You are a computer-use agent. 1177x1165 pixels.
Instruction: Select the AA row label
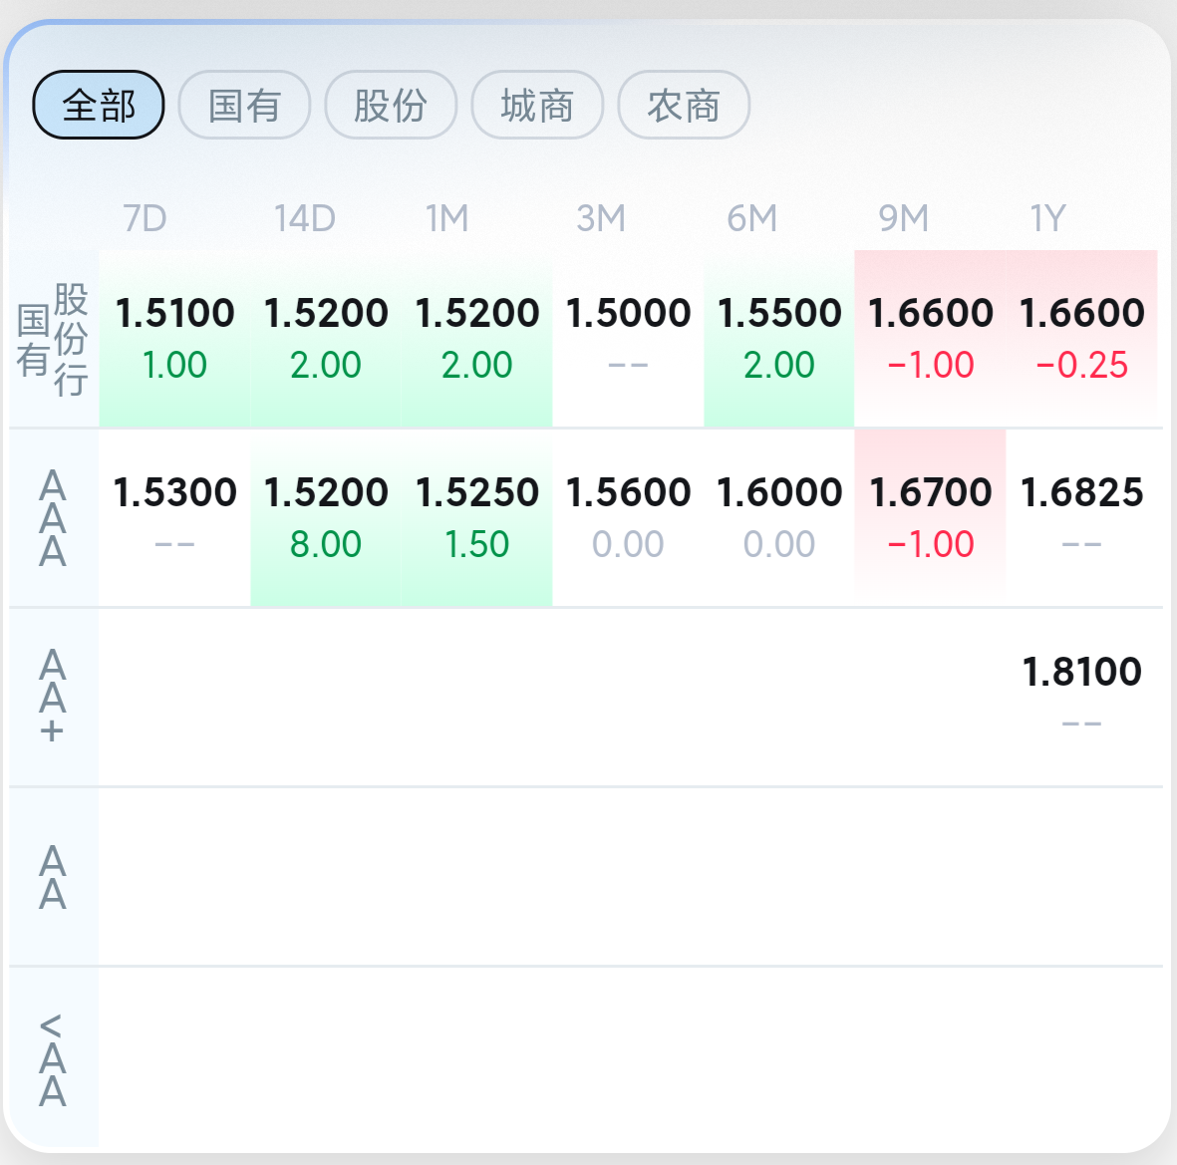[53, 877]
